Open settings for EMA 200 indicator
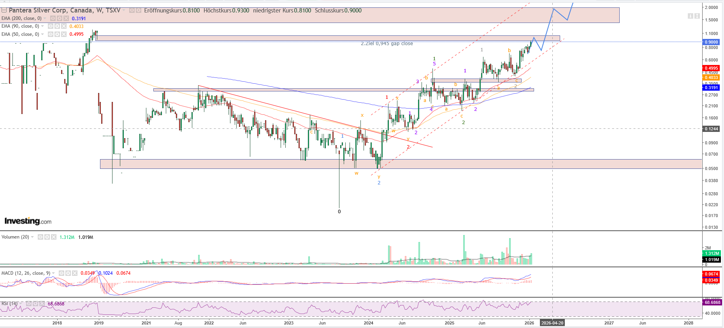The image size is (724, 328). tap(60, 18)
